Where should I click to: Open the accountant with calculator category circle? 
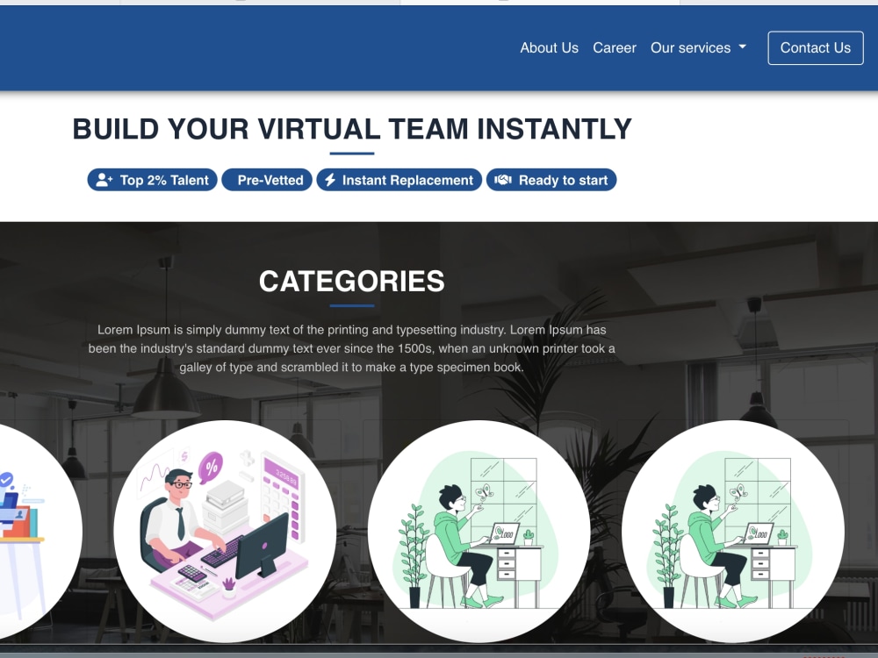(225, 532)
